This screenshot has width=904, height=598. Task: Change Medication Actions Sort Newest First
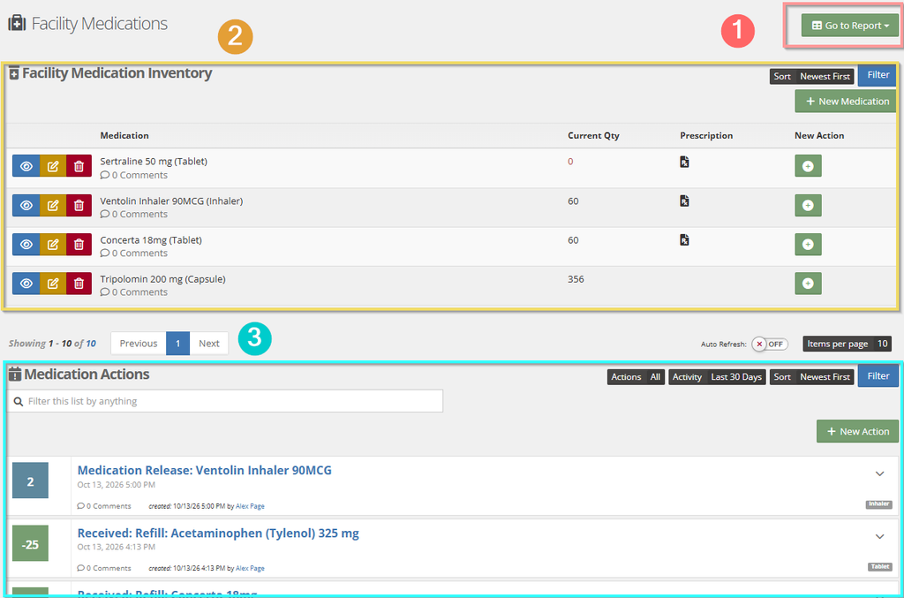(812, 377)
